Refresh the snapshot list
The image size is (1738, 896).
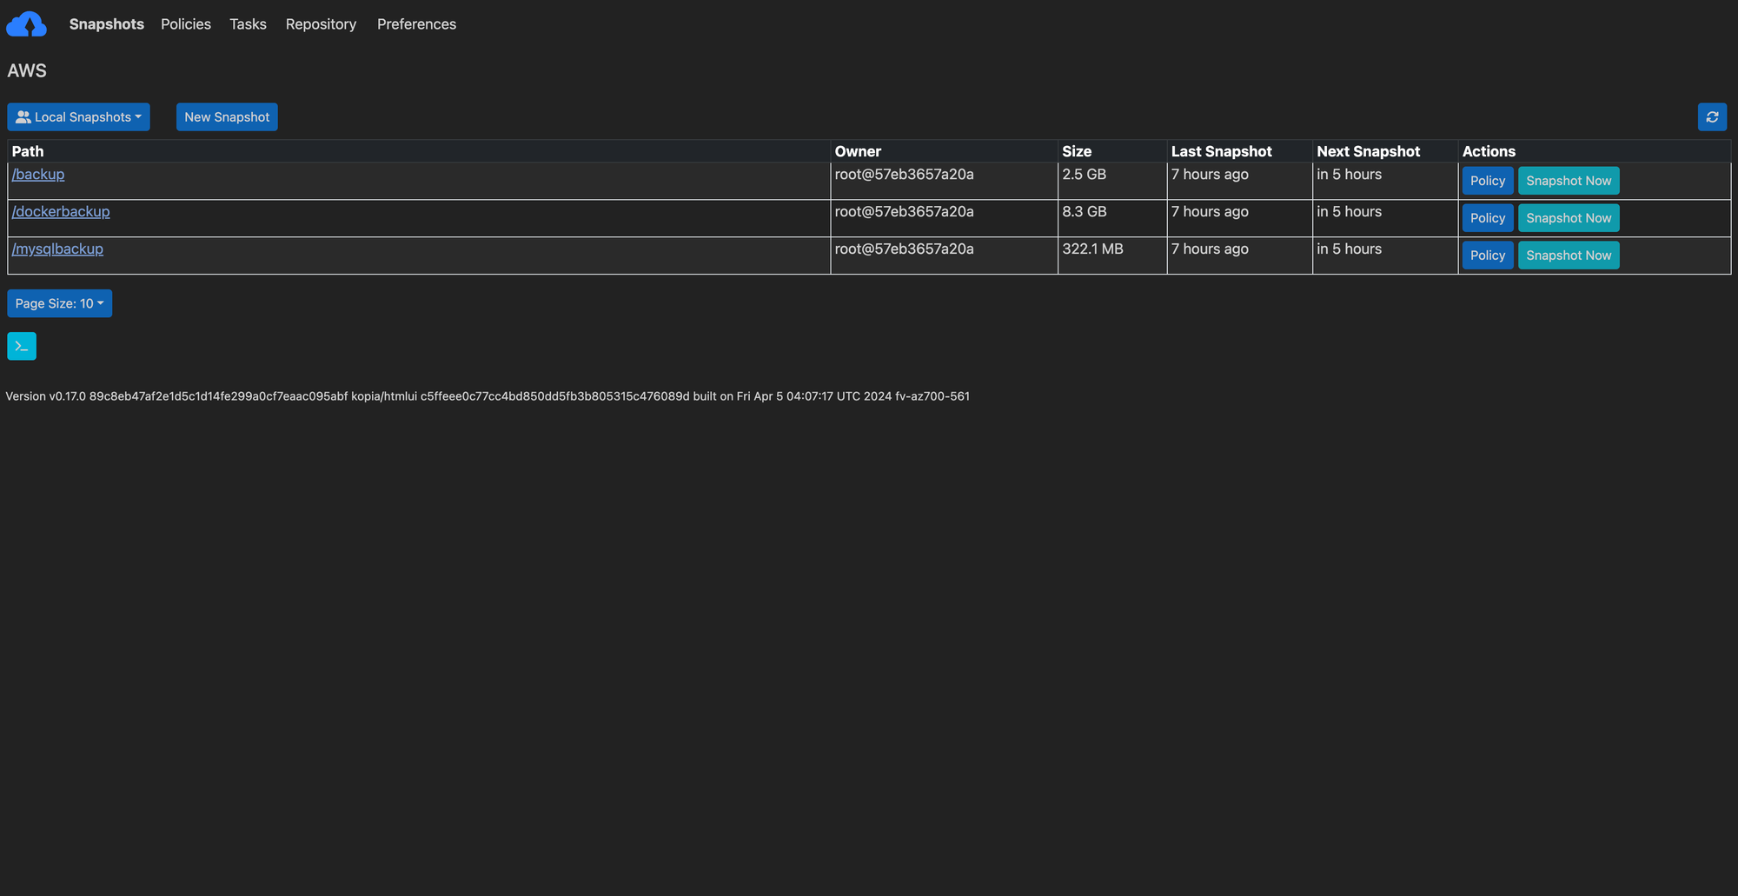(x=1712, y=116)
